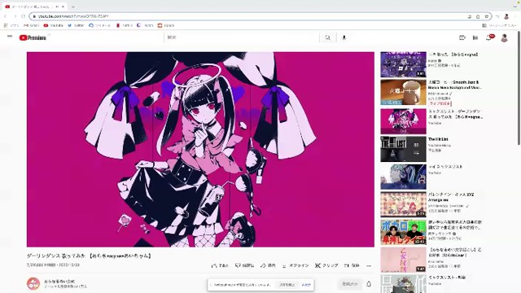Open the Create video camera icon
The width and height of the screenshot is (521, 293).
(x=462, y=37)
